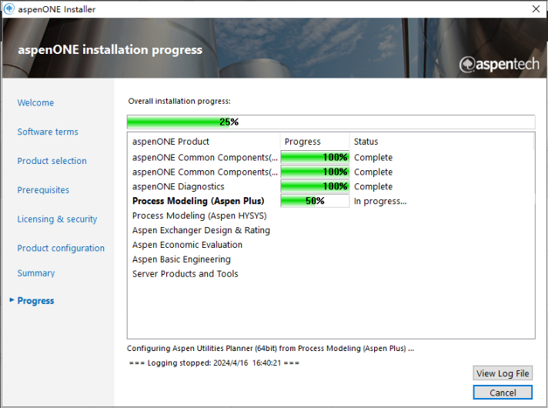Select the Server Products and Tools row
The width and height of the screenshot is (548, 408).
point(331,274)
